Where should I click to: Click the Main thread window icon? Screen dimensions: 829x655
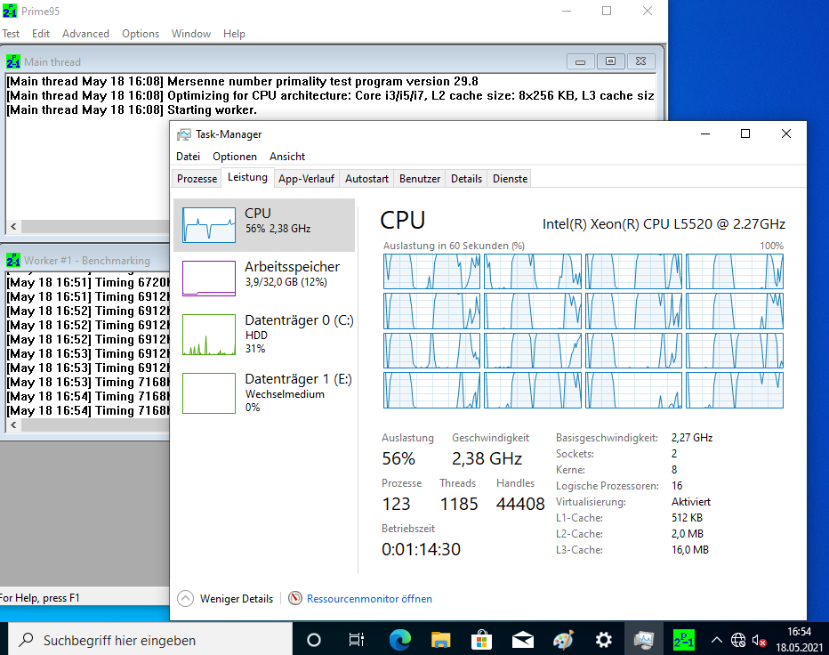click(x=13, y=62)
